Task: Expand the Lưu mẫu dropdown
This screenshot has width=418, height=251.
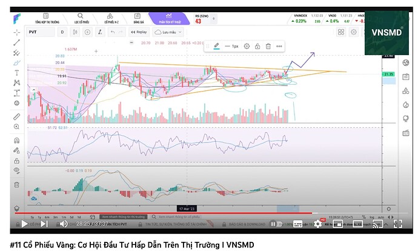Action: [x=168, y=32]
